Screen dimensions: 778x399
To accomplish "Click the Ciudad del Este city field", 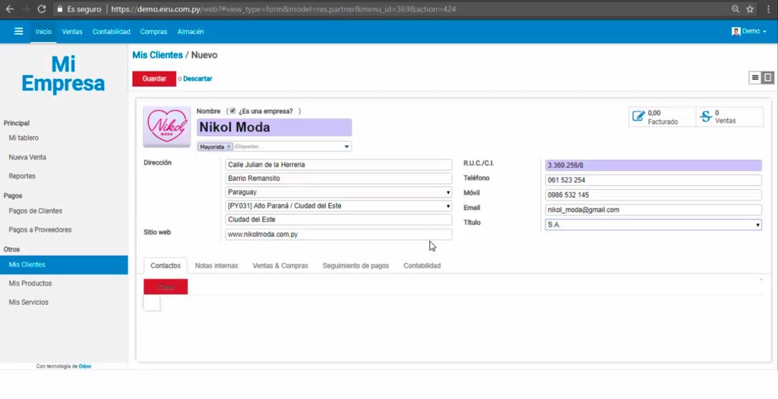I will coord(338,220).
